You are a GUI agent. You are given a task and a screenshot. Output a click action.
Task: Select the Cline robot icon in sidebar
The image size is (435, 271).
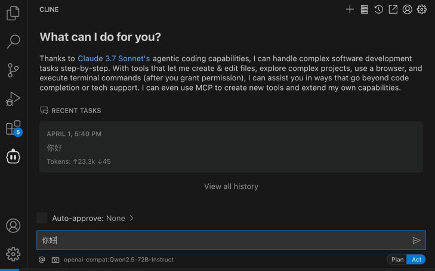[13, 157]
